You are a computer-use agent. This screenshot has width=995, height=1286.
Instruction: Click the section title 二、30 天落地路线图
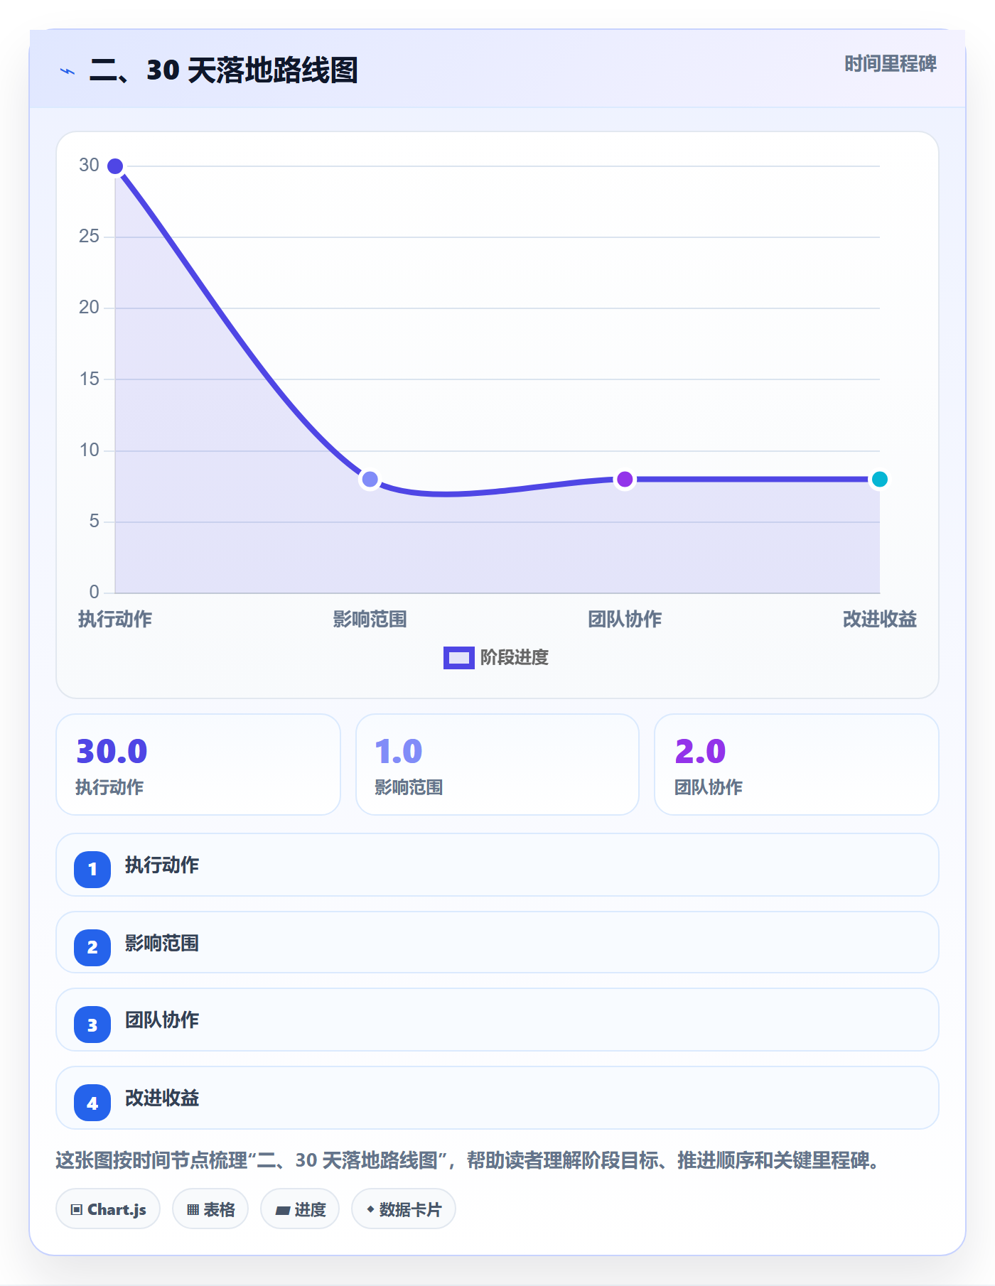tap(224, 70)
